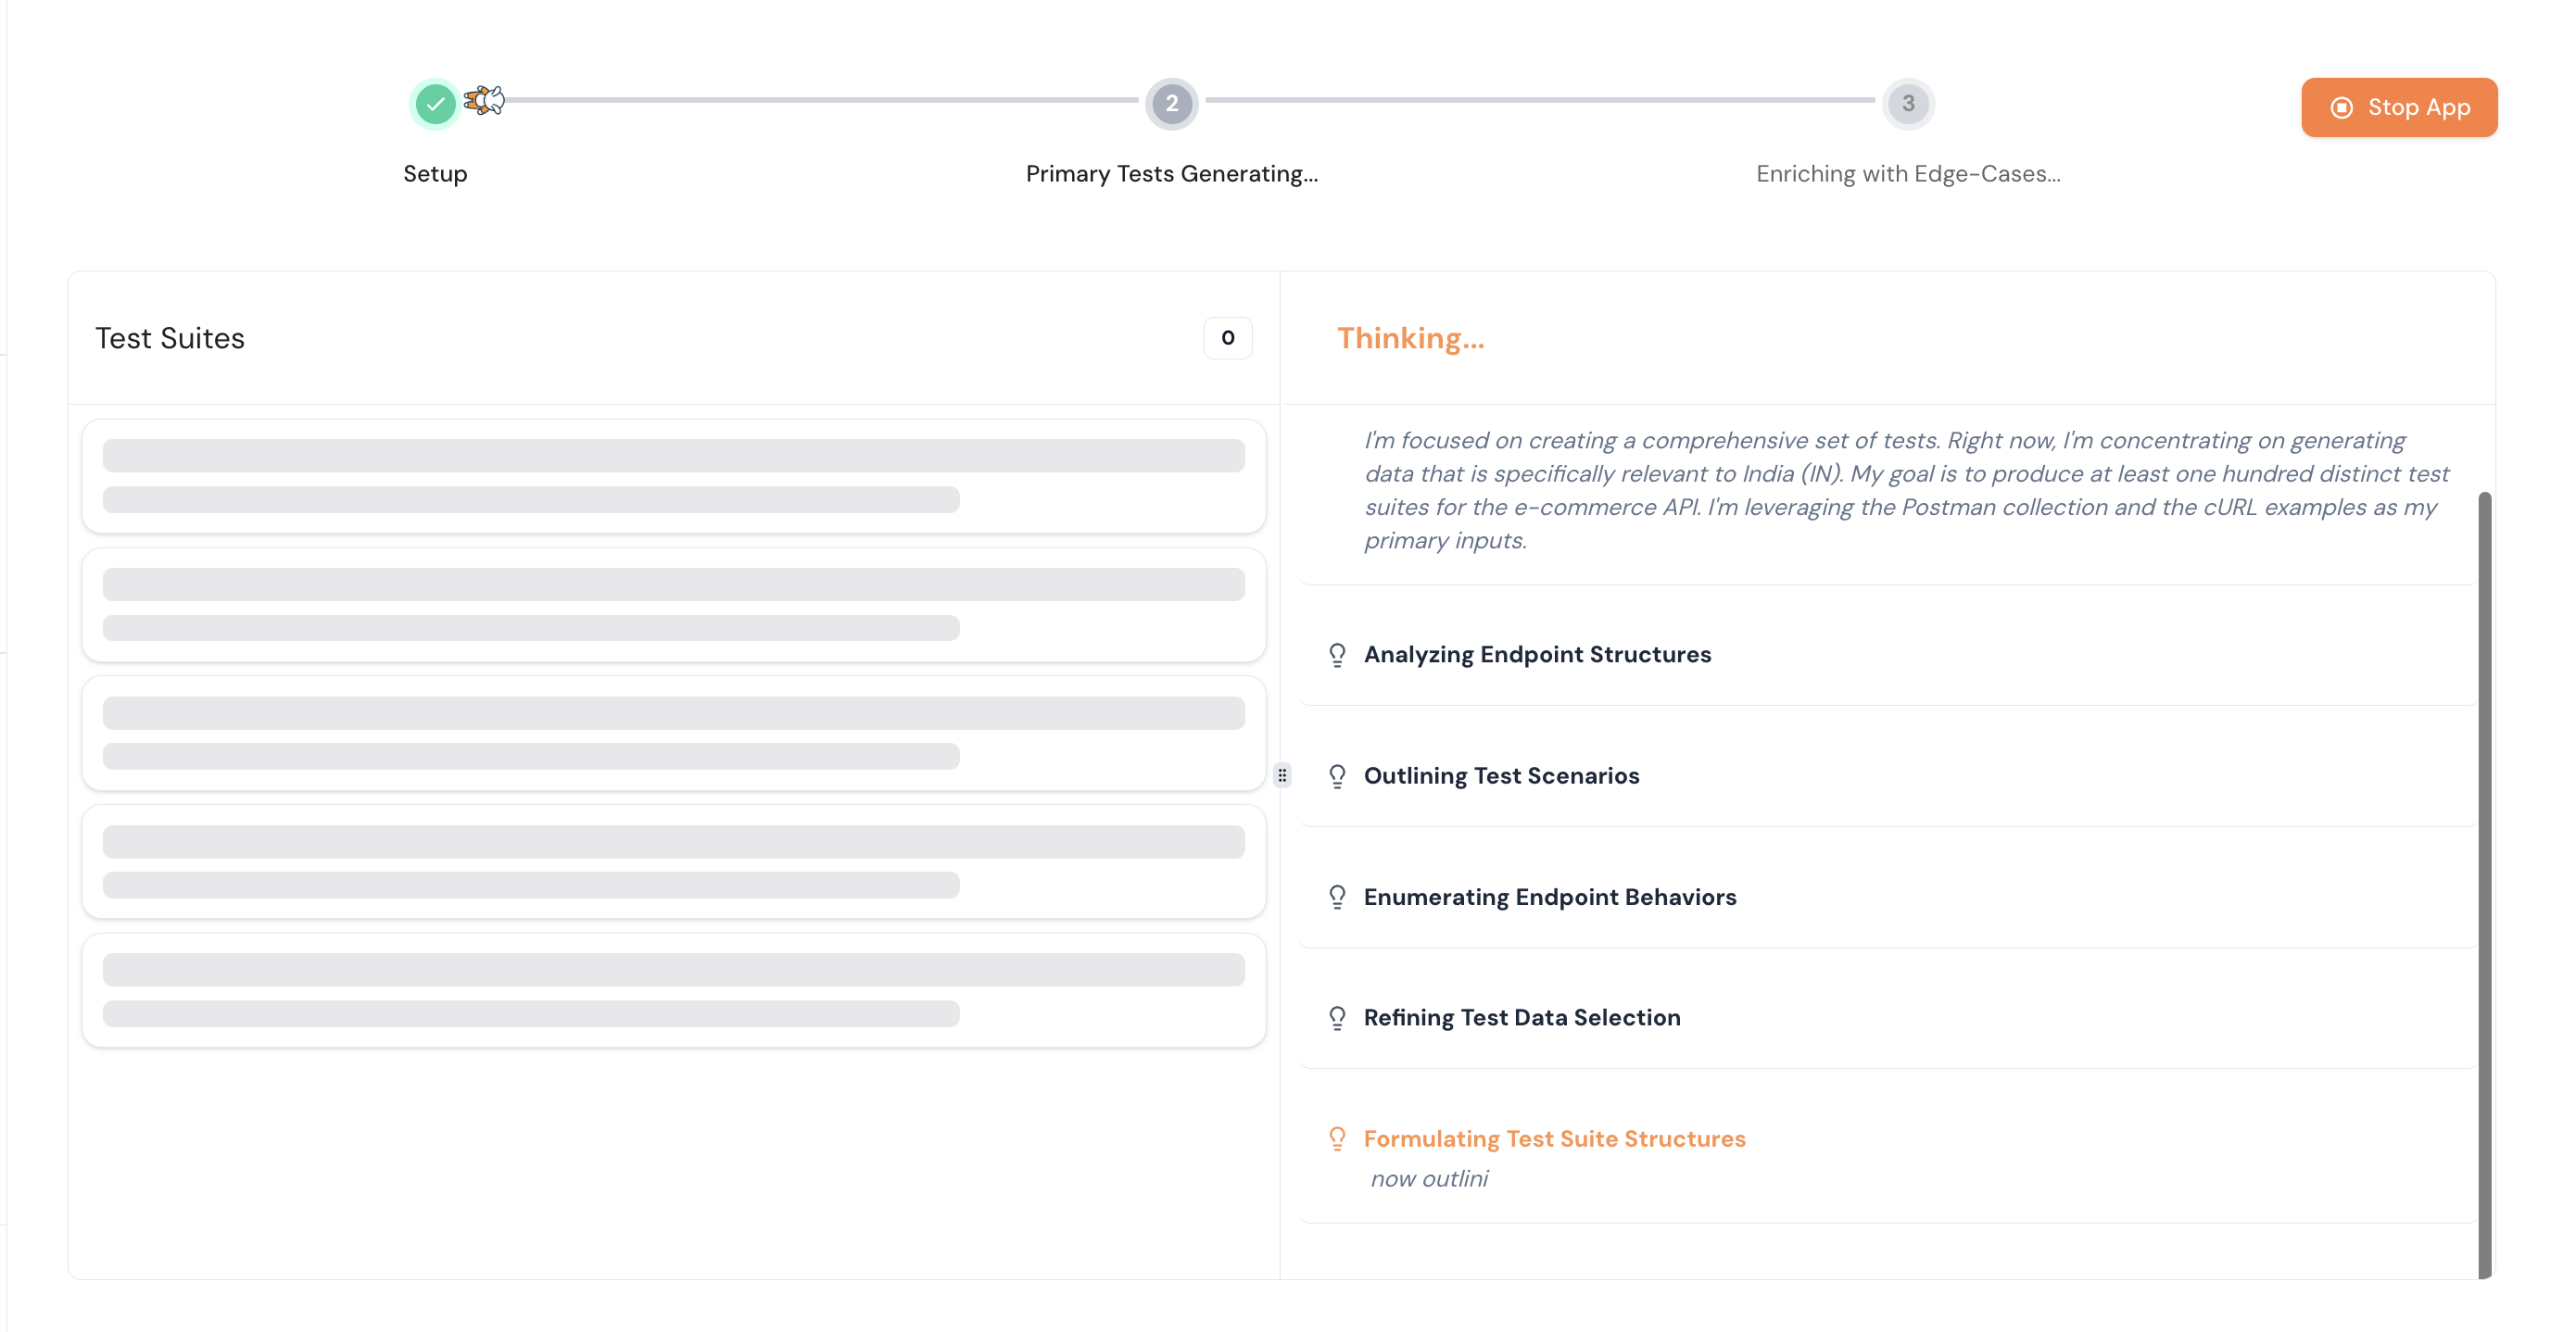Expand the Analyzing Endpoint Structures thinking entry

tap(1538, 654)
